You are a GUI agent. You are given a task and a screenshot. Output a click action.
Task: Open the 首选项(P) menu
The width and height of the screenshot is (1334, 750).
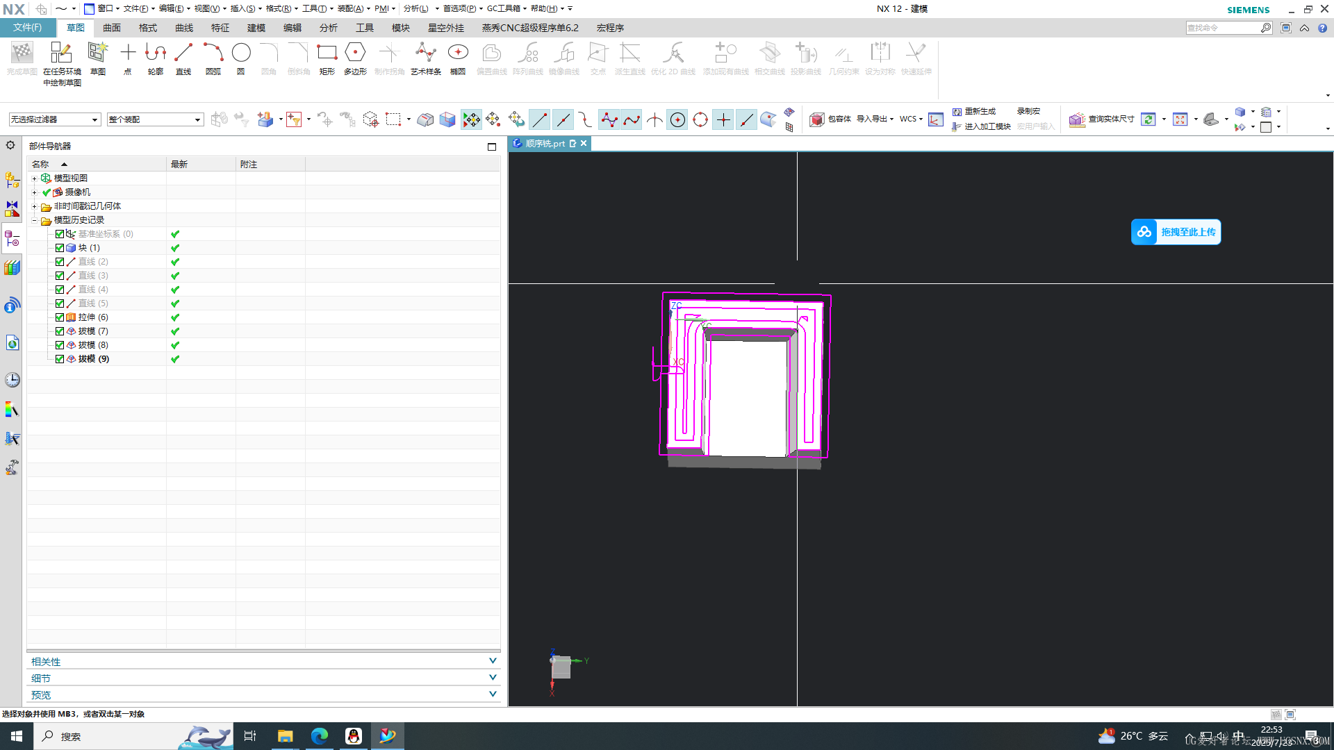click(462, 8)
